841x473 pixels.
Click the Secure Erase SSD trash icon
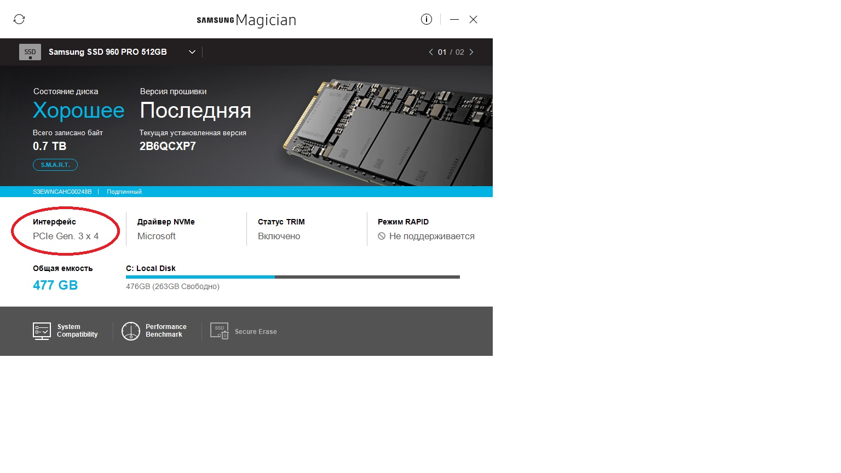point(220,331)
